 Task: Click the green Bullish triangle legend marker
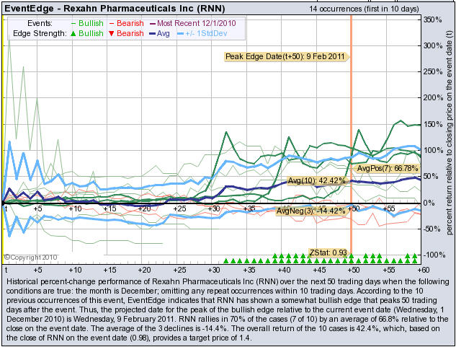[x=79, y=34]
